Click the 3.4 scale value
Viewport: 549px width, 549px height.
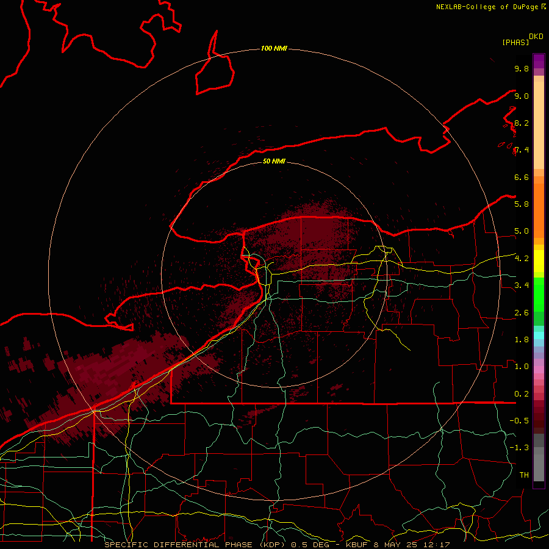point(522,285)
